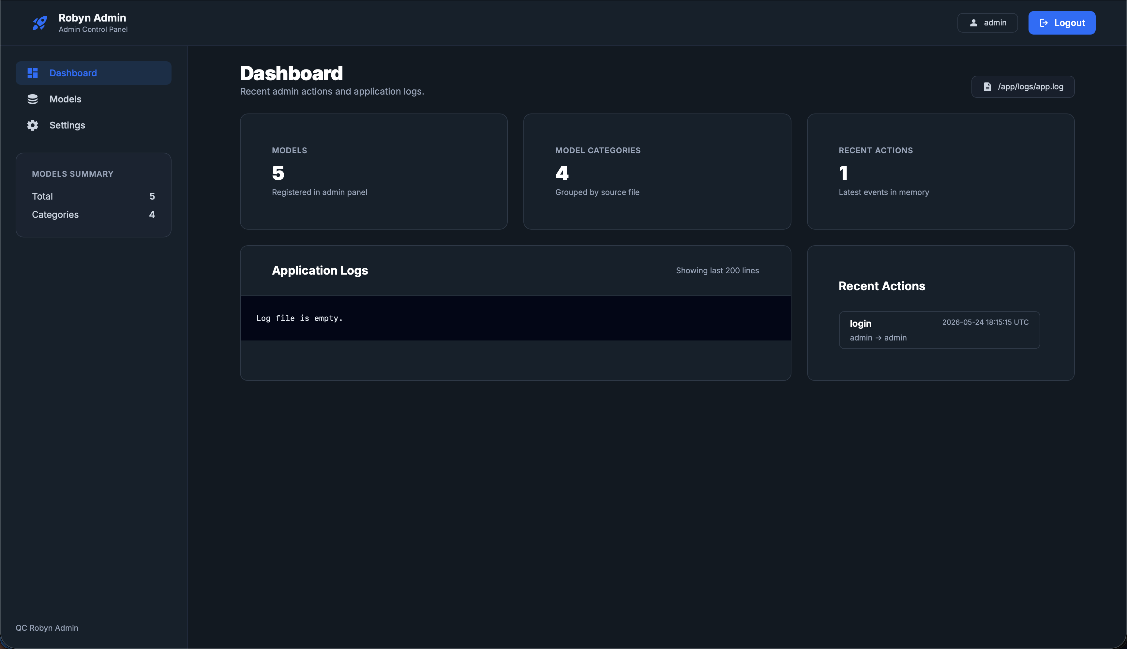This screenshot has height=649, width=1127.
Task: Click 'QC Robyn Admin' footer text
Action: coord(47,627)
